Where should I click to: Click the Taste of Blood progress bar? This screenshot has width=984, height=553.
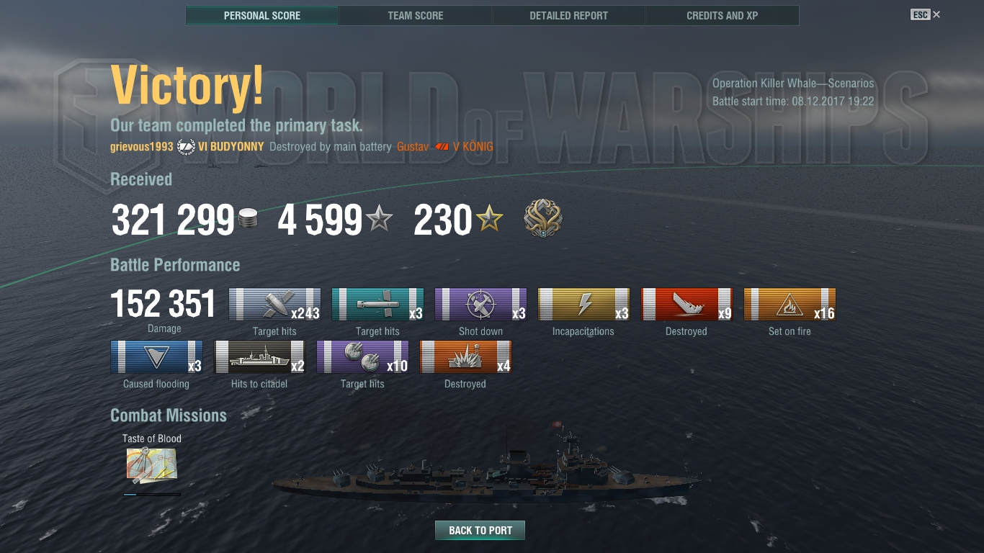click(x=152, y=494)
